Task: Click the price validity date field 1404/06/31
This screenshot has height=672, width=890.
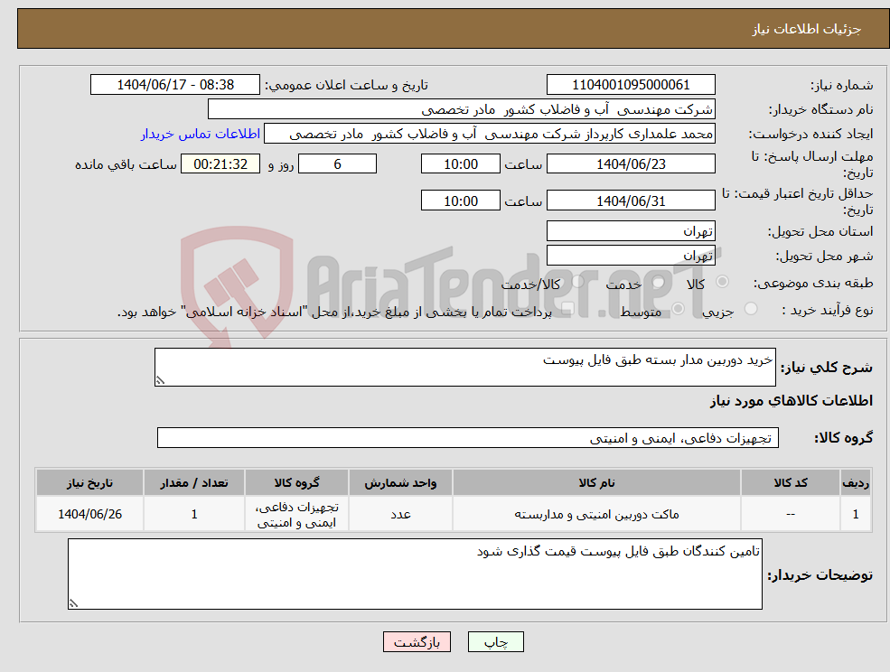Action: [x=630, y=200]
